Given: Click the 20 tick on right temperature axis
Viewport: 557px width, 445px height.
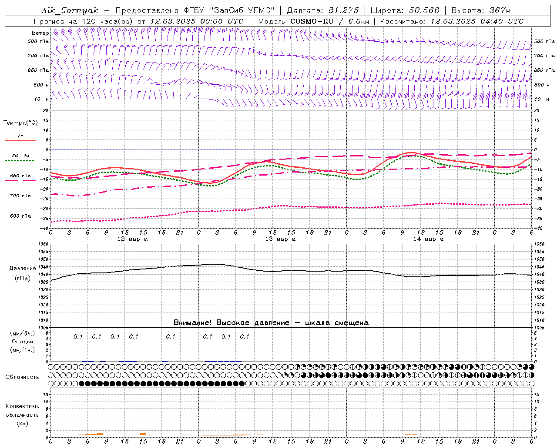Looking at the screenshot, I should point(537,110).
